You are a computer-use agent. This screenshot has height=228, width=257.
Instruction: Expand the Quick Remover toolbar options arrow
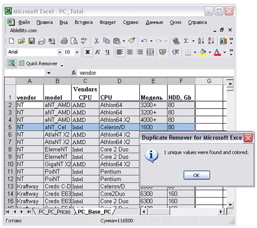tap(62, 66)
